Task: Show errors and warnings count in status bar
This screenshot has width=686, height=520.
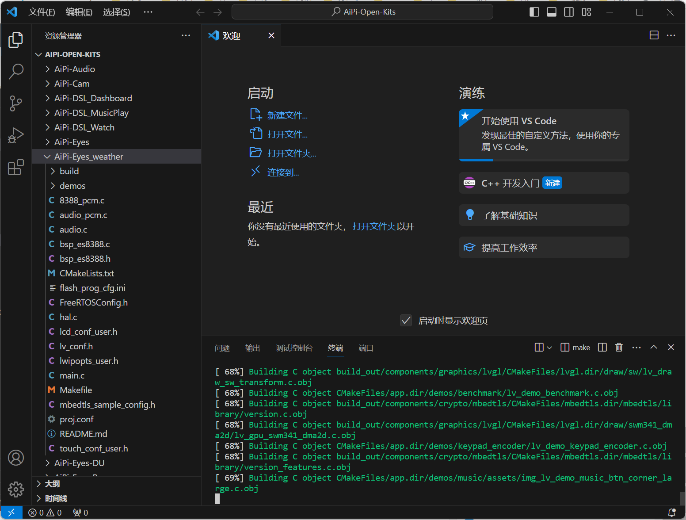Action: point(45,512)
